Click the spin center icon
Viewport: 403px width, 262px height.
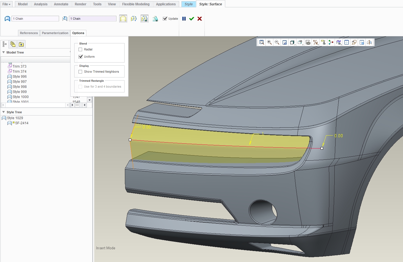pos(331,42)
